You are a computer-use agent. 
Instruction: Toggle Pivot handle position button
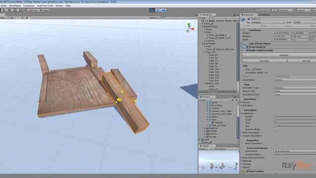point(33,10)
